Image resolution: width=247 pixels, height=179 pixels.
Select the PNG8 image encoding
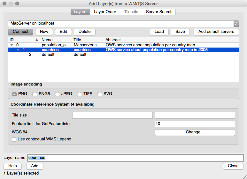click(x=35, y=94)
